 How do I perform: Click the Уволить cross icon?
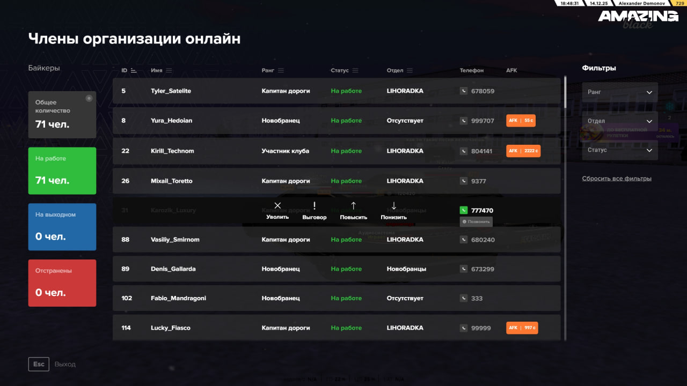277,205
